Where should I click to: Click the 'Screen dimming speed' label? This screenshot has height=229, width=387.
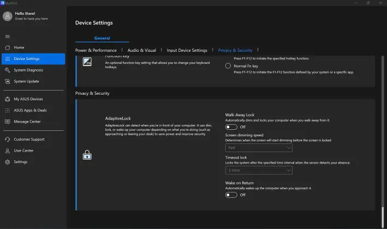(x=245, y=135)
